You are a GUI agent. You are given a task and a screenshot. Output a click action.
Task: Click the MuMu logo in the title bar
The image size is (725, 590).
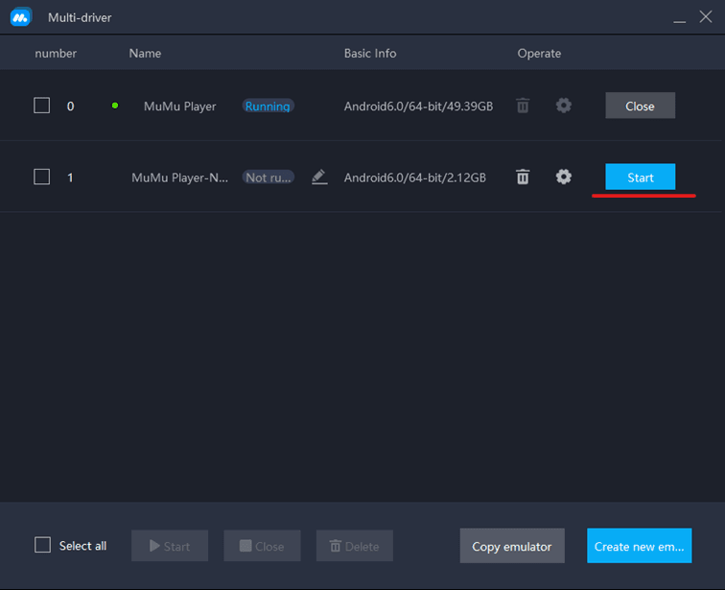[21, 17]
